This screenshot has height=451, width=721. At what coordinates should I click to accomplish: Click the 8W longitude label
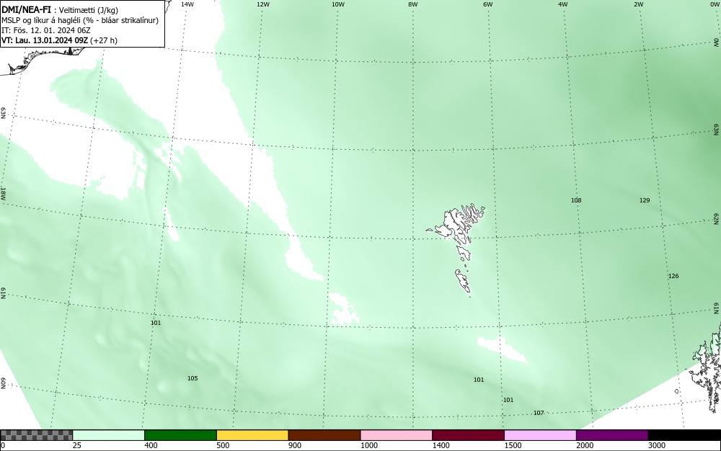[412, 4]
